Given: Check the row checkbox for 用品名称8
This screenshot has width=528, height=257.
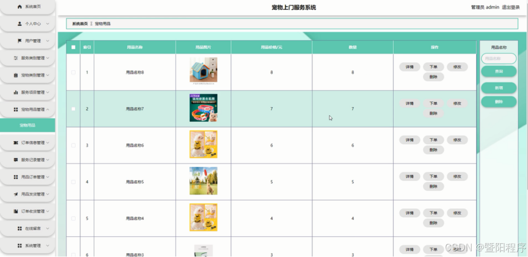Looking at the screenshot, I should pos(74,73).
